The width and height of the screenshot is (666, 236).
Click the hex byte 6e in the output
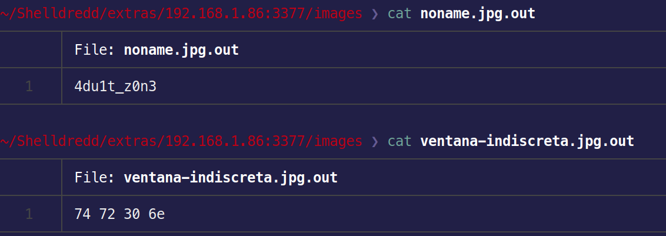click(x=156, y=214)
